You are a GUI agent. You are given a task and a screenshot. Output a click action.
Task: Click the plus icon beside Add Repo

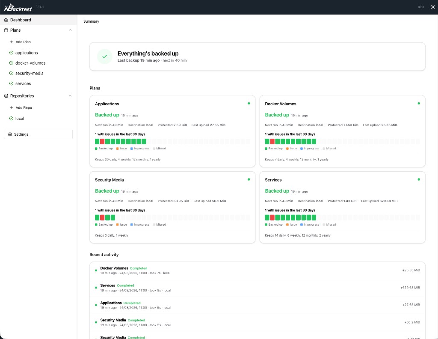point(12,107)
